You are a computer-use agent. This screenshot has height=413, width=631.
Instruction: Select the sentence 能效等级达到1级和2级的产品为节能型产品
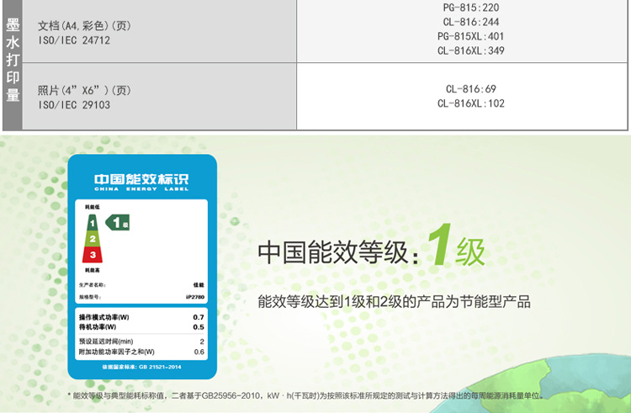pyautogui.click(x=395, y=302)
